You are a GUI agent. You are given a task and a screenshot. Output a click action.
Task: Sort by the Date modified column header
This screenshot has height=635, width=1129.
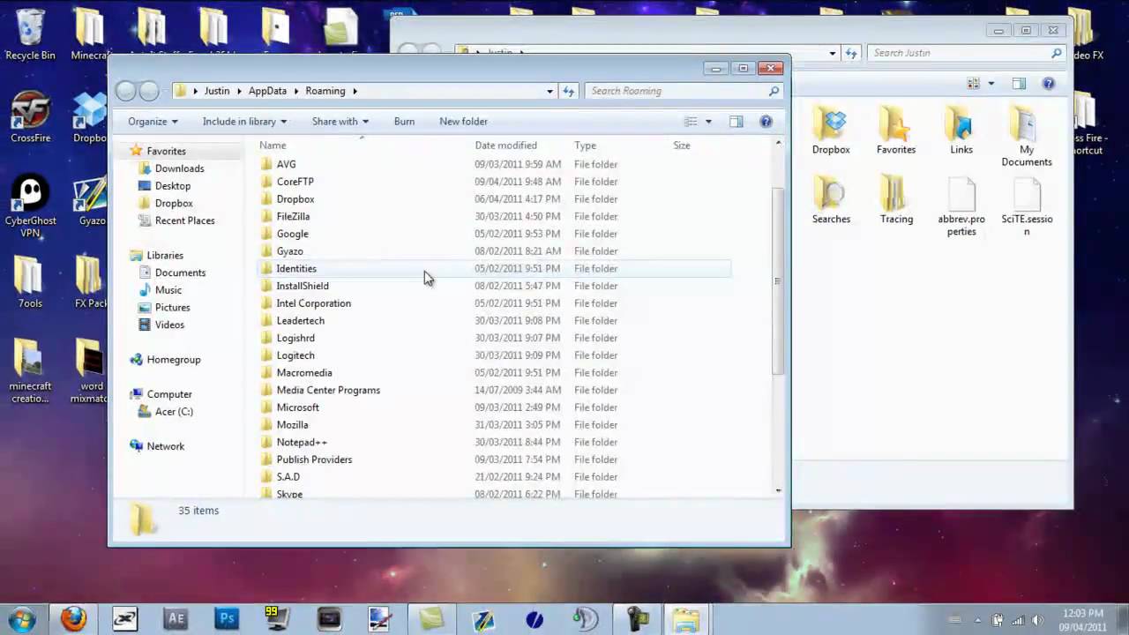tap(505, 146)
